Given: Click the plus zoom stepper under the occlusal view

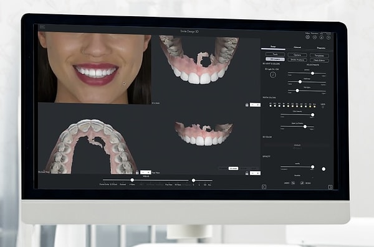Looking at the screenshot, I should (x=149, y=172).
